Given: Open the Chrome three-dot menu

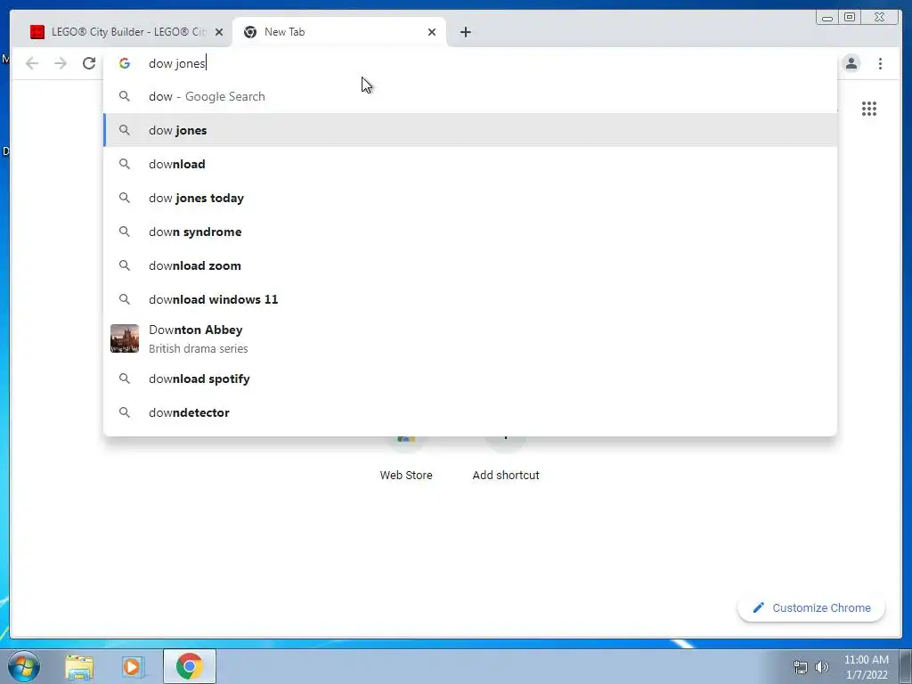Looking at the screenshot, I should pos(880,63).
